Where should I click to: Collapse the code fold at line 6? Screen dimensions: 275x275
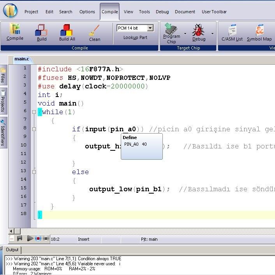pyautogui.click(x=34, y=112)
